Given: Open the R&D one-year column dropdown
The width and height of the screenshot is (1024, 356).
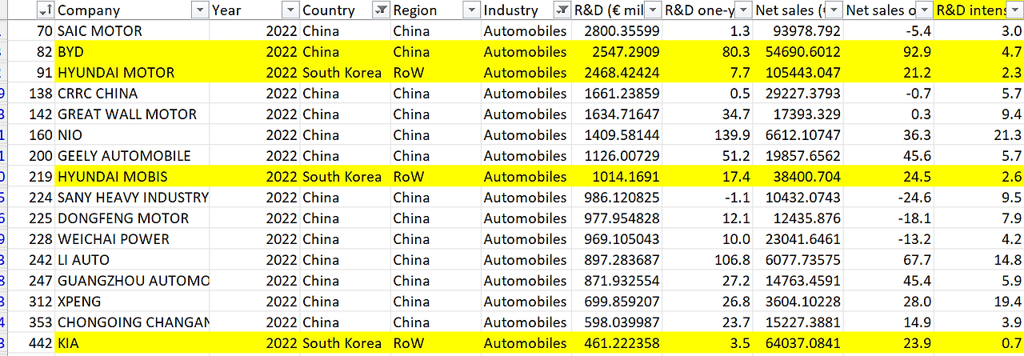Looking at the screenshot, I should pos(743,10).
